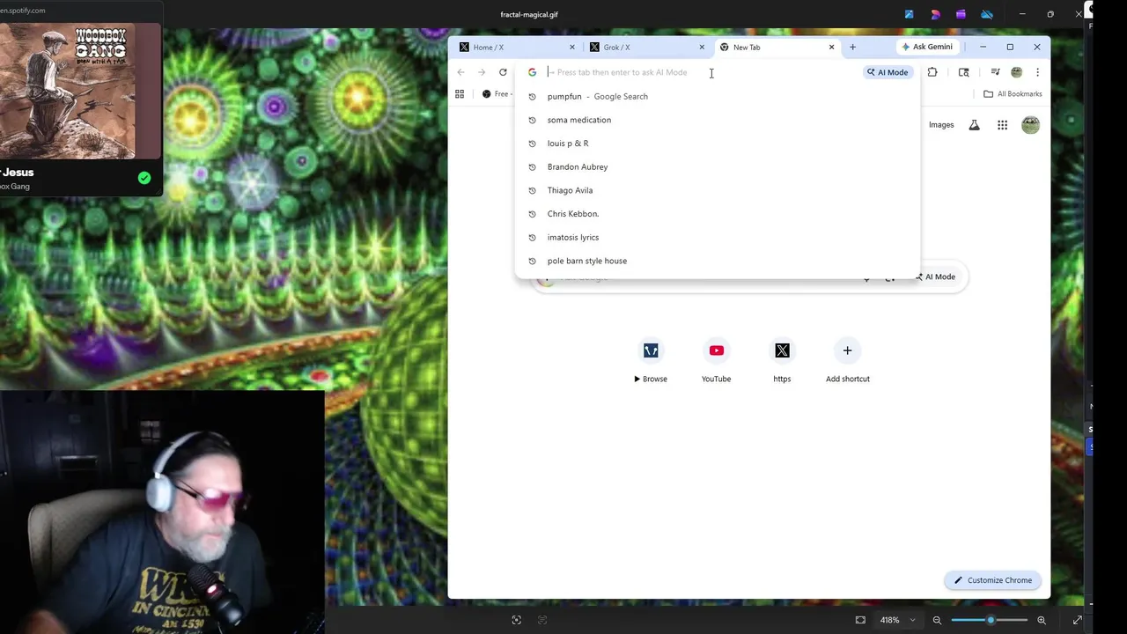Open the Clipchamp icon in photo viewer titlebar

[x=961, y=14]
